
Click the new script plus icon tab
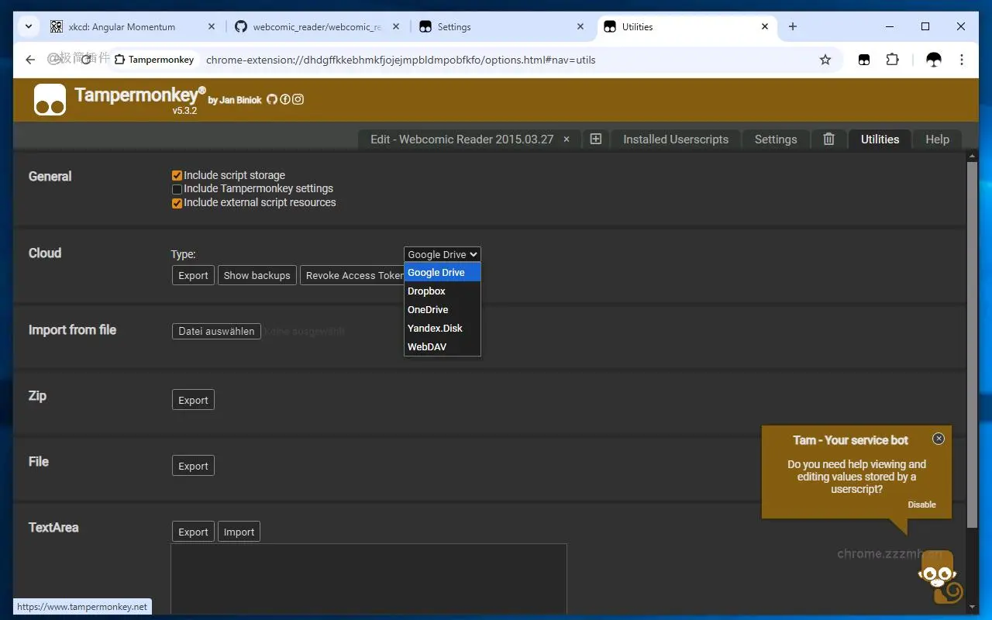595,139
